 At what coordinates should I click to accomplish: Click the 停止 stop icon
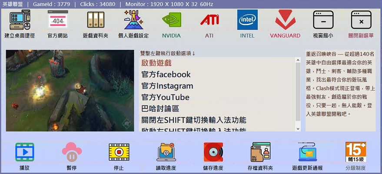119,152
